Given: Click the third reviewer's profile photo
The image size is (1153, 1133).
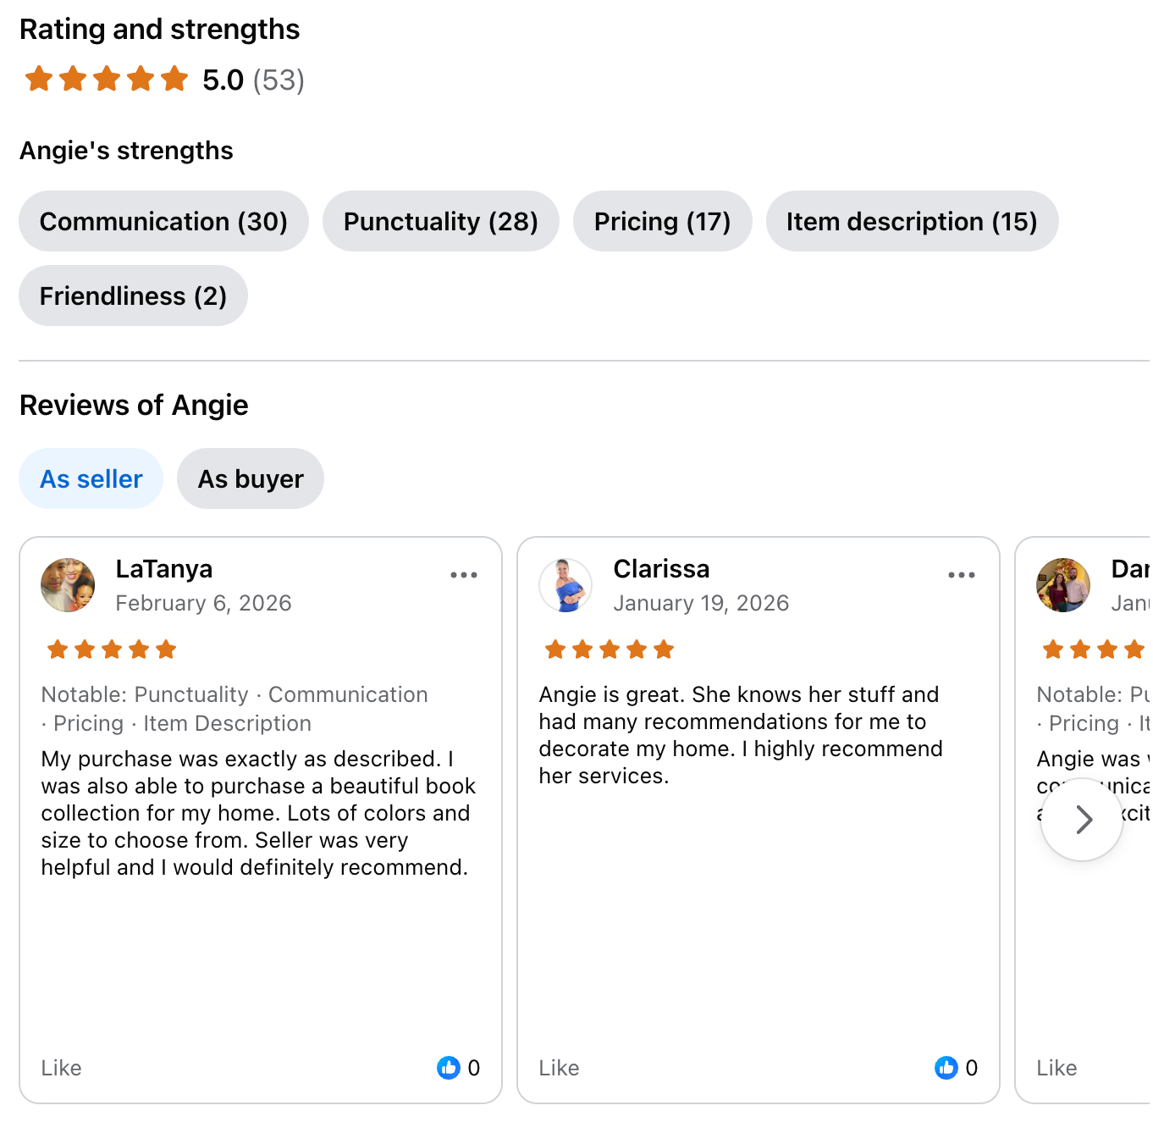Looking at the screenshot, I should click(x=1063, y=585).
